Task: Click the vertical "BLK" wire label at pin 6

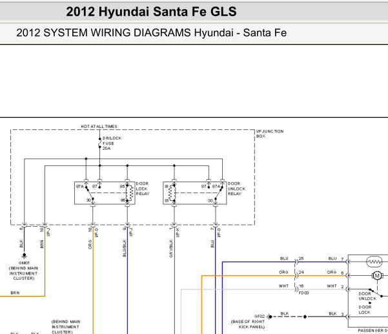Action: pos(21,244)
